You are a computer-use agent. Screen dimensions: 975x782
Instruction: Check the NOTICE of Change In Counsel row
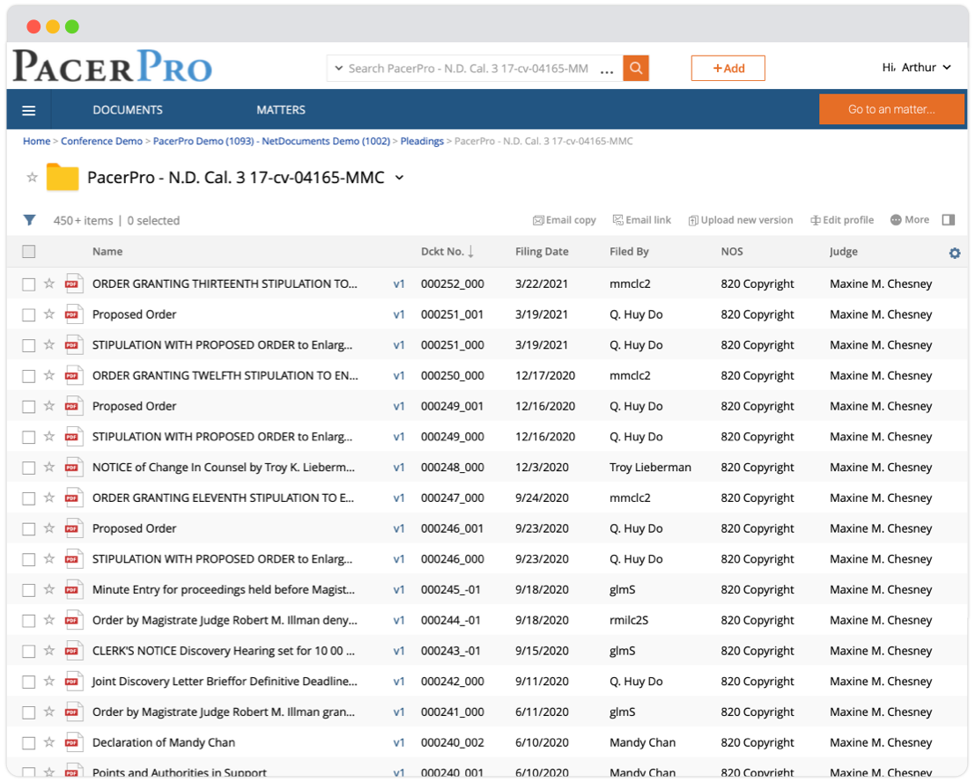click(x=28, y=468)
